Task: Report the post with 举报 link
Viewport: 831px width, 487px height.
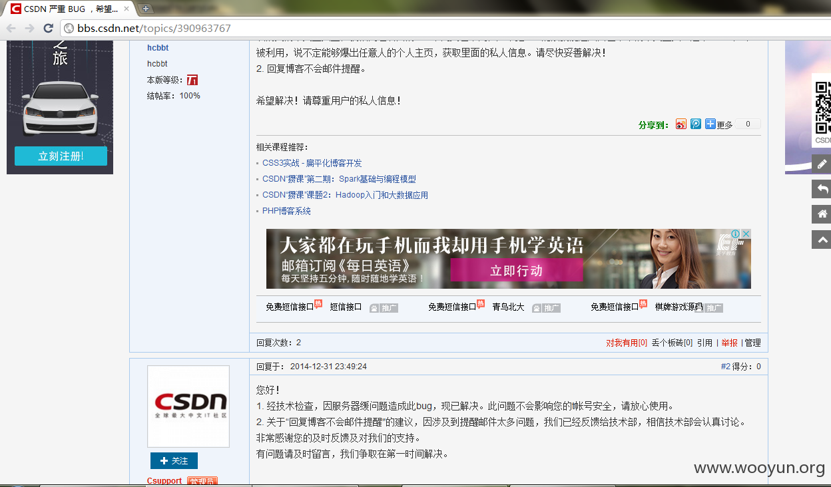Action: click(730, 343)
